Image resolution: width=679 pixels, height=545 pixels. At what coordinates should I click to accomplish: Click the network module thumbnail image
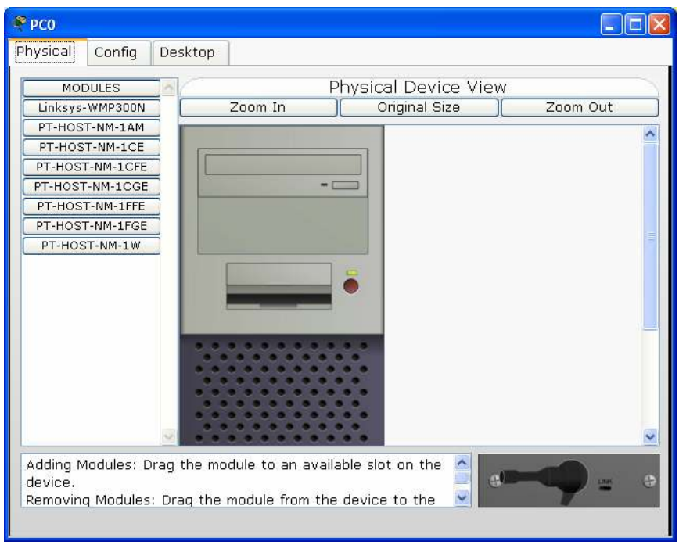click(x=569, y=480)
